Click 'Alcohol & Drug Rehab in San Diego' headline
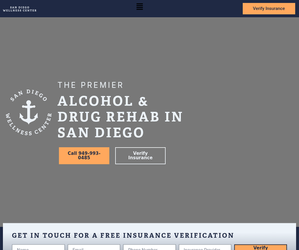This screenshot has height=250, width=299. (120, 117)
